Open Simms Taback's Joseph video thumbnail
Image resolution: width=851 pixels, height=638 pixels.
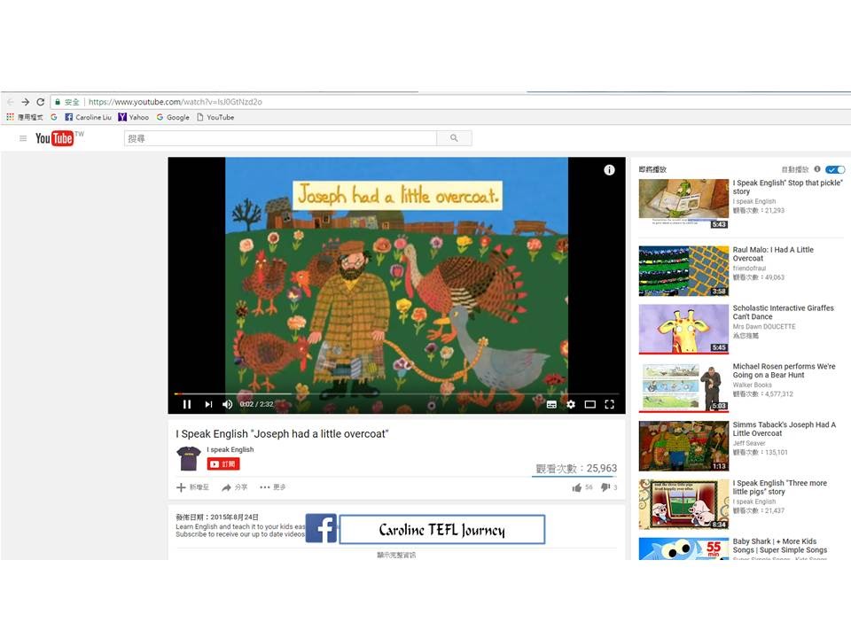point(683,446)
